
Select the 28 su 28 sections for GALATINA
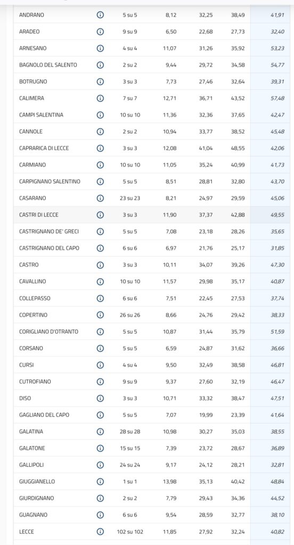point(130,432)
